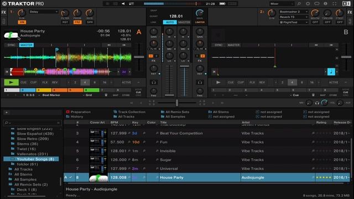Image resolution: width=354 pixels, height=199 pixels.
Task: Click the crossfader handle
Action: point(177,103)
